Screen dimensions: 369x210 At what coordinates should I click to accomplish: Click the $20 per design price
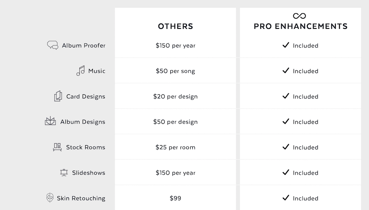[x=175, y=97]
